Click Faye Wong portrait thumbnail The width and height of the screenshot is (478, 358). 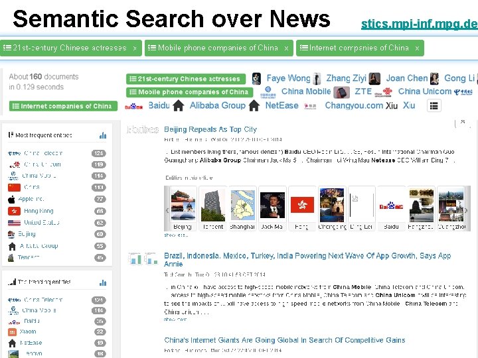pos(256,78)
